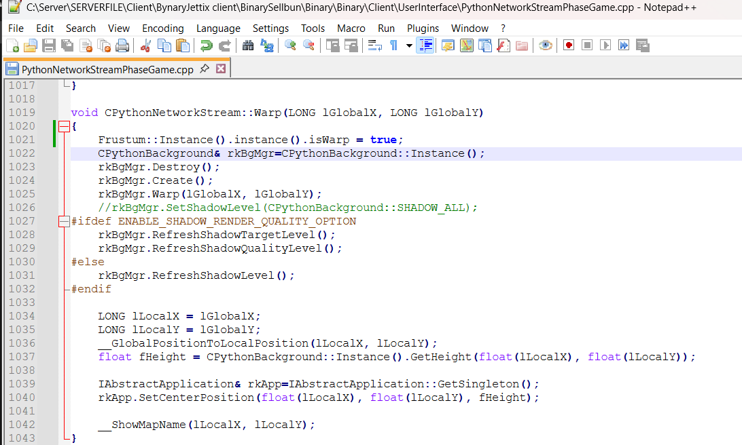The height and width of the screenshot is (445, 742).
Task: Open Find with the binoculars icon
Action: (x=248, y=46)
